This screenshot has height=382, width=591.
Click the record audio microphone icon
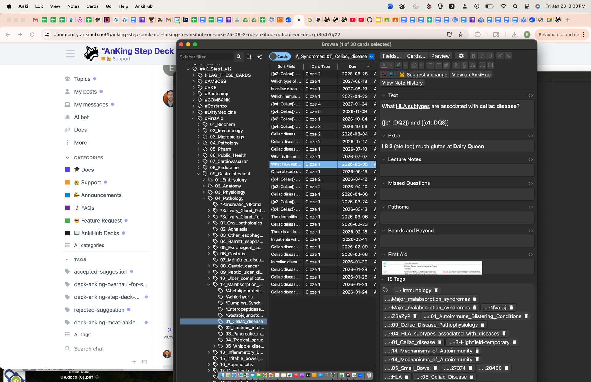(464, 65)
